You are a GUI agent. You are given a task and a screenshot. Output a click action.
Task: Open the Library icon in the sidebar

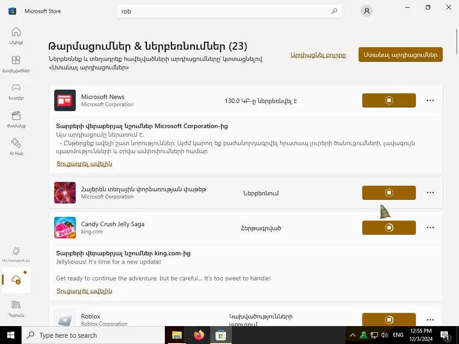pos(16,308)
